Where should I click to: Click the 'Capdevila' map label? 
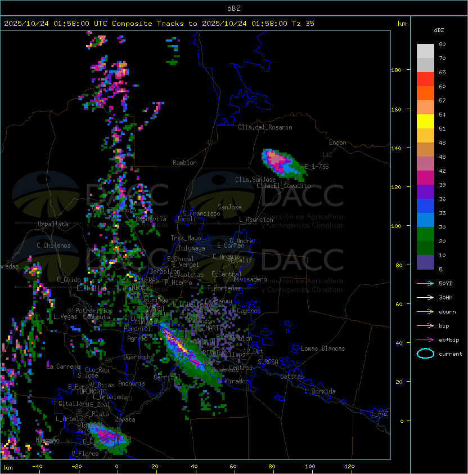pyautogui.click(x=151, y=219)
